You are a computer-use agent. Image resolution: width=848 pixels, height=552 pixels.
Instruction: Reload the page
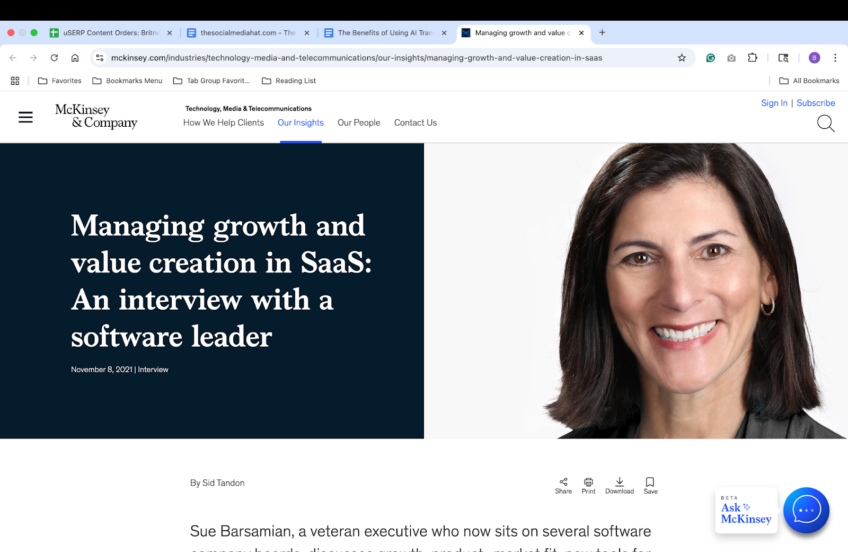click(54, 58)
